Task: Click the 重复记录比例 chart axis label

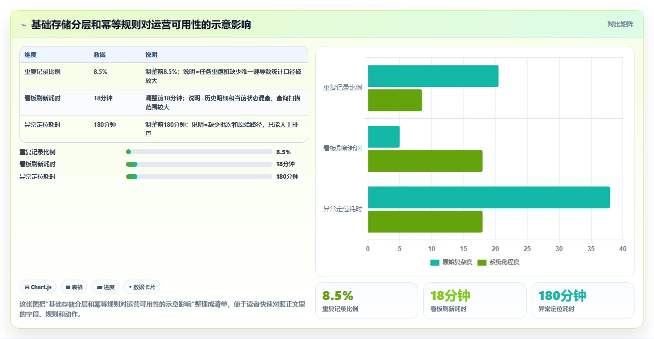Action: (x=343, y=88)
